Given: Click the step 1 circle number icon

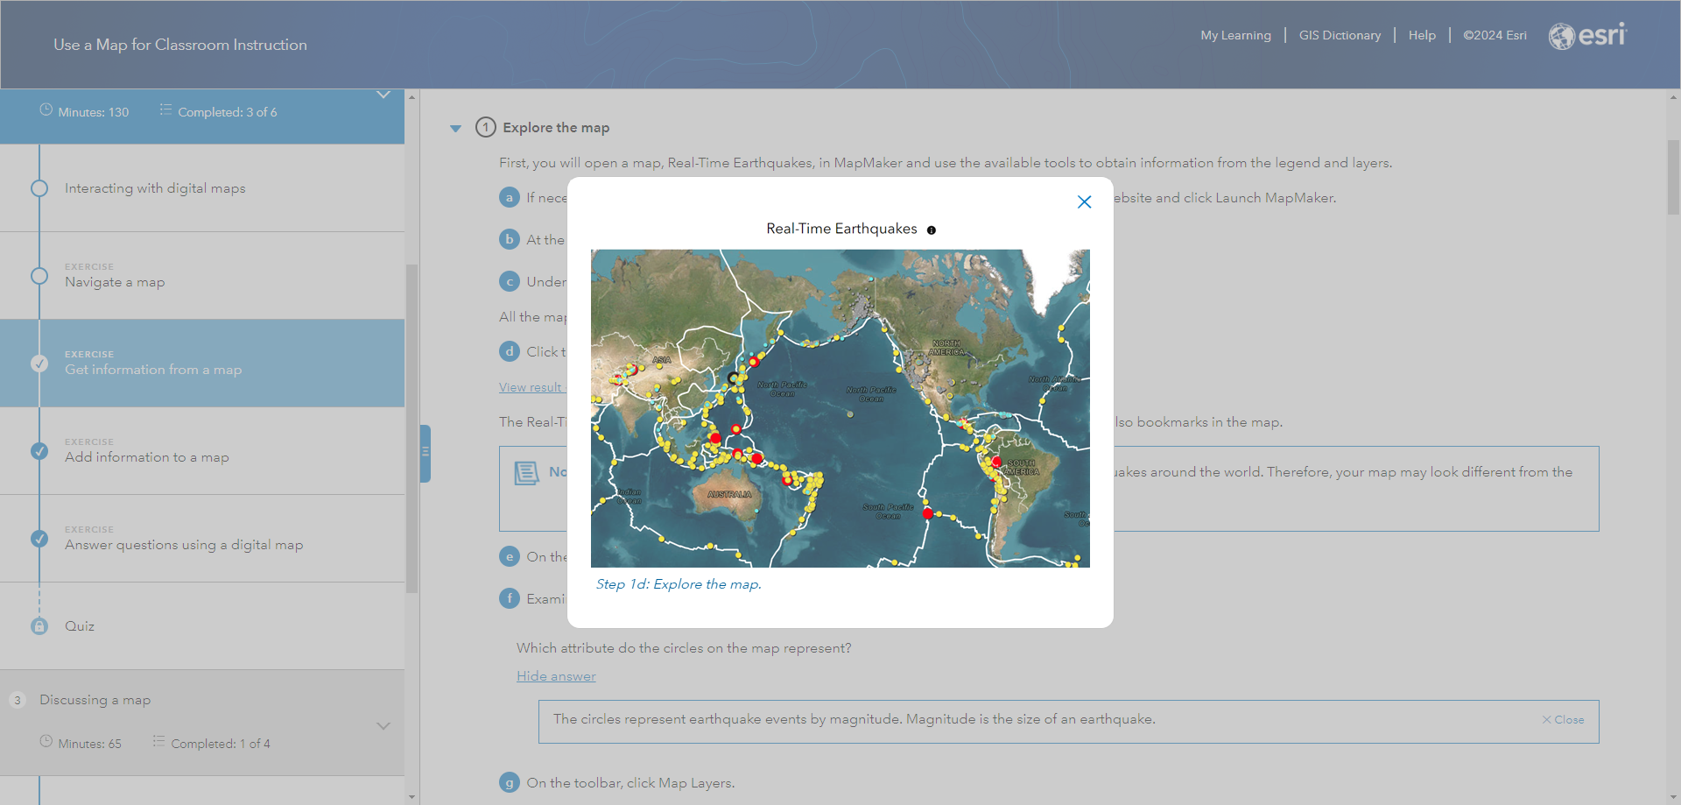Looking at the screenshot, I should coord(486,127).
